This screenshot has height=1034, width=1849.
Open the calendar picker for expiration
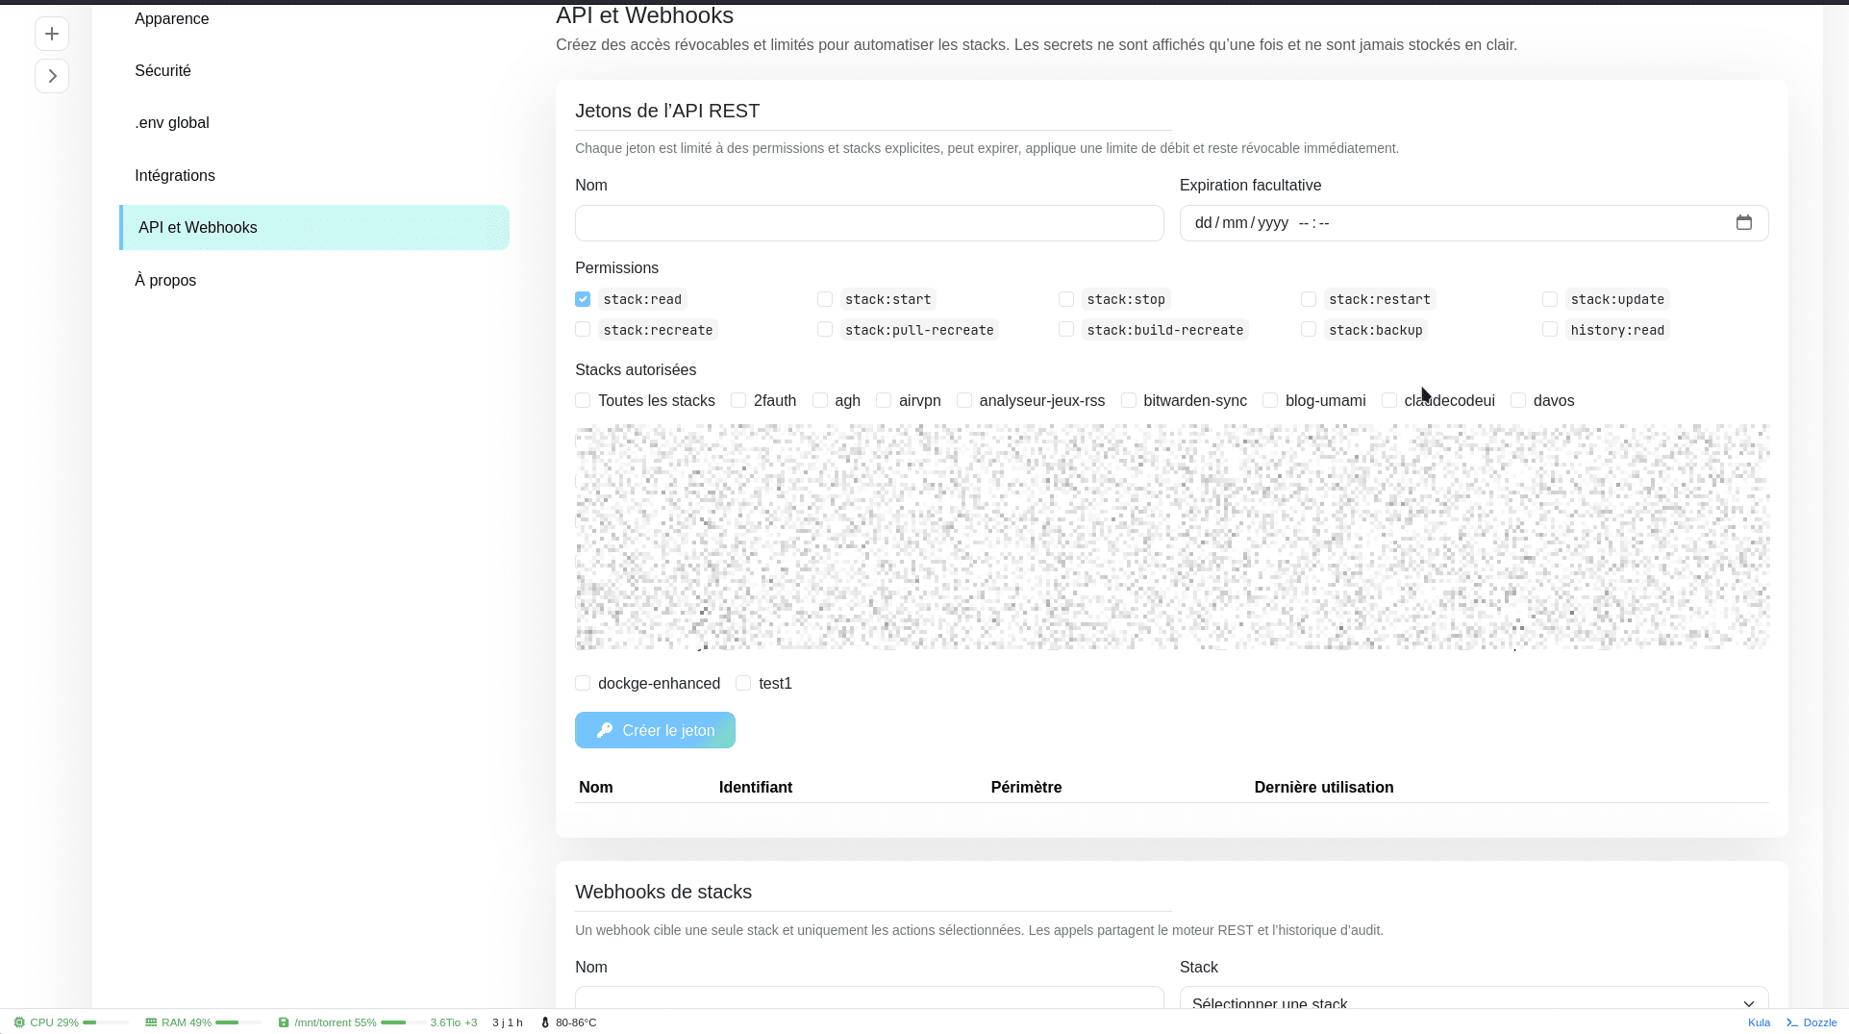coord(1744,223)
